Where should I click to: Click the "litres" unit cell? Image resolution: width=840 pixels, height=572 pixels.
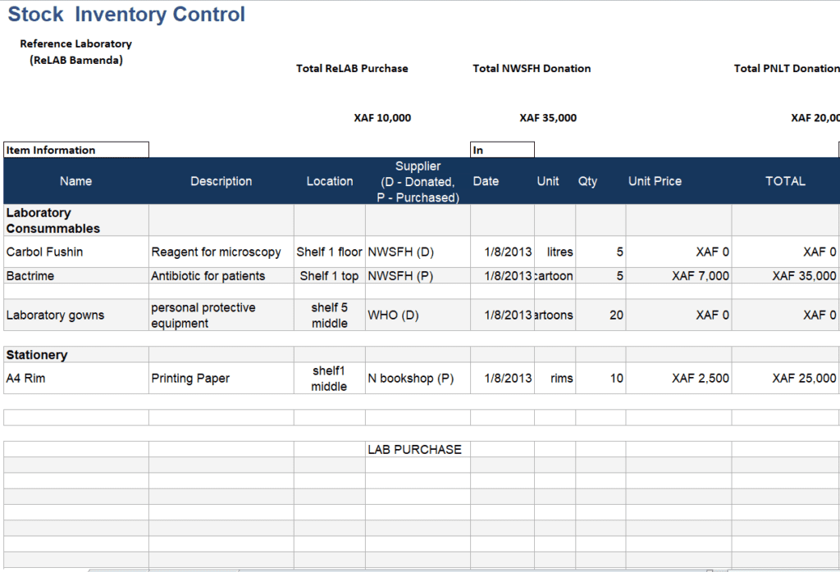coord(555,252)
